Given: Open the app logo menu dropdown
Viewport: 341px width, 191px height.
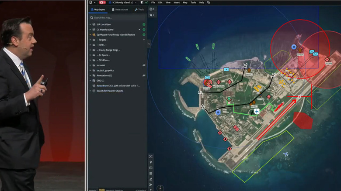Looking at the screenshot, I should (92, 3).
